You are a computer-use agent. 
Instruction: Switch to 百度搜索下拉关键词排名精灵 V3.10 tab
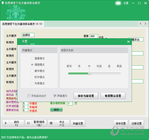click(x=22, y=24)
